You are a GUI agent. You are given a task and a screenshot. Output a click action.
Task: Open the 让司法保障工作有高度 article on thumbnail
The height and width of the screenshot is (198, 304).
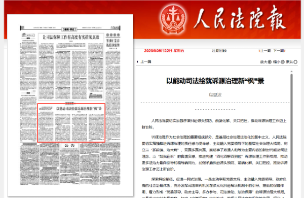[x=71, y=67]
